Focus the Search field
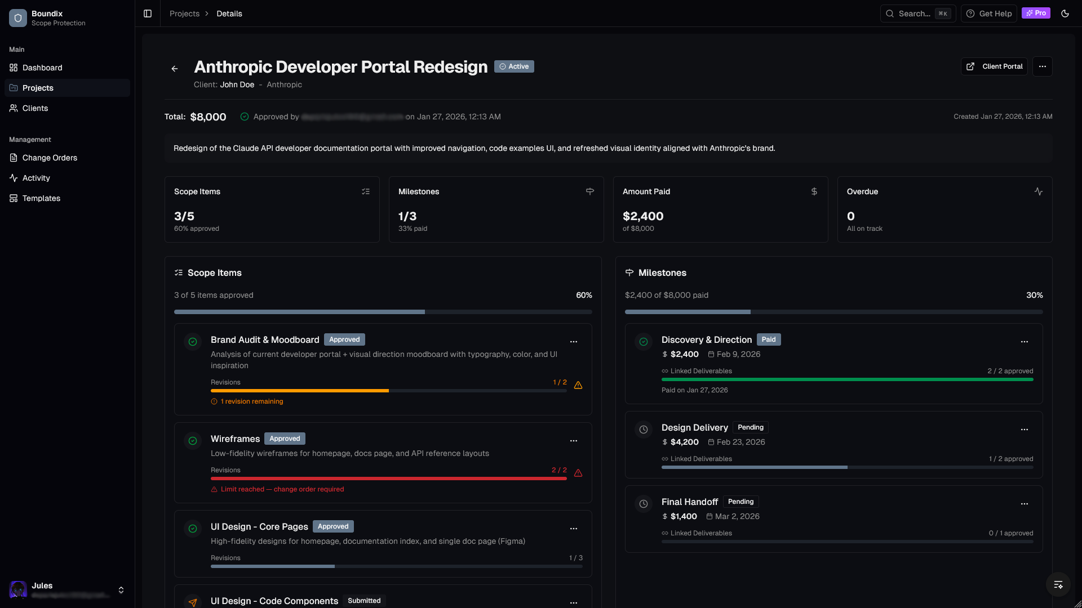The width and height of the screenshot is (1082, 608). click(x=918, y=14)
